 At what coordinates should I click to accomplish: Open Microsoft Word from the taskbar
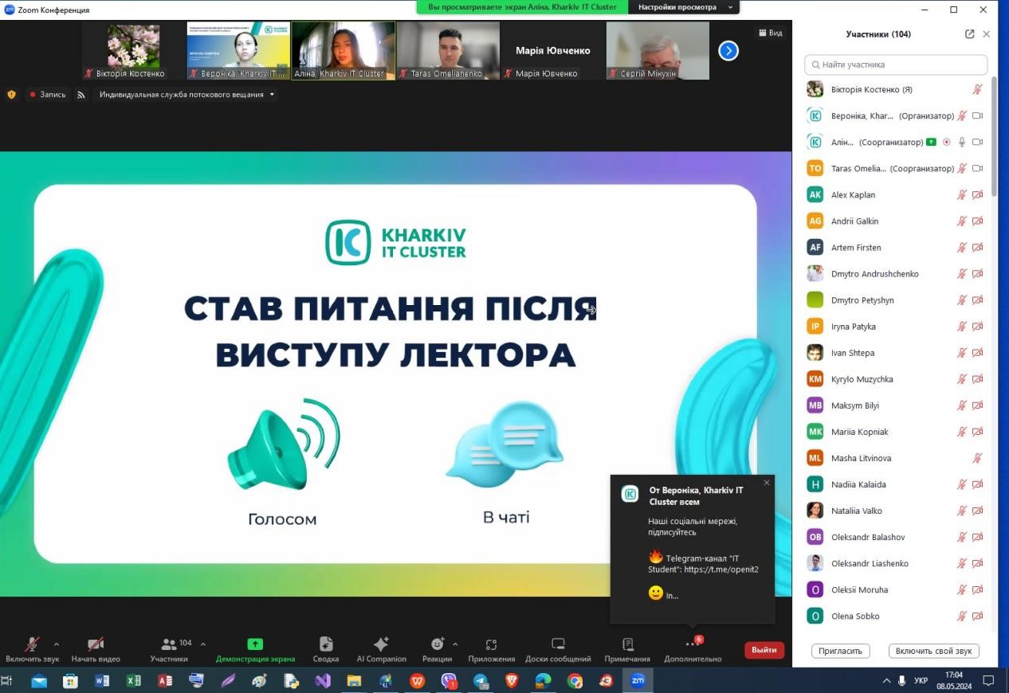(102, 681)
